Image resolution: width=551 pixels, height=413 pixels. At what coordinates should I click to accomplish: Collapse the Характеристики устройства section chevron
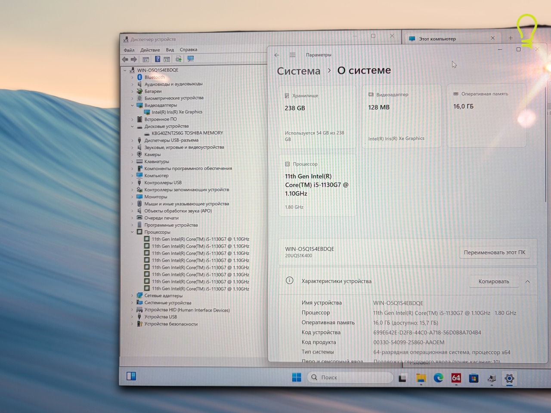528,282
